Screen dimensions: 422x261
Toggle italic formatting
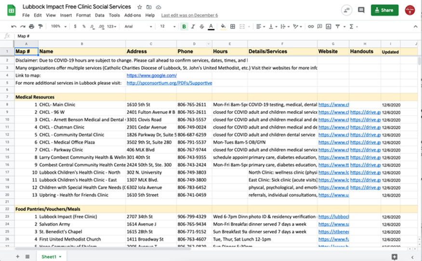coord(193,26)
